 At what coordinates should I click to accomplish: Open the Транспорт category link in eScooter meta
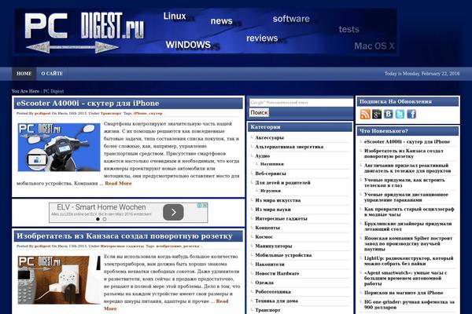coord(111,114)
